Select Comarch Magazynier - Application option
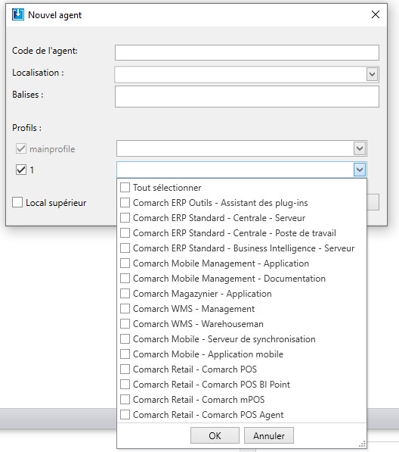 (125, 294)
